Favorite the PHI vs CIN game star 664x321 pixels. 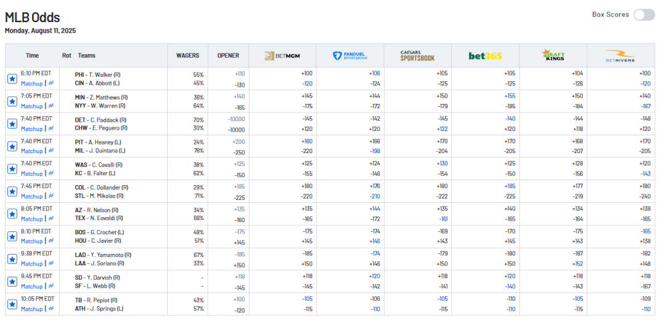click(12, 79)
